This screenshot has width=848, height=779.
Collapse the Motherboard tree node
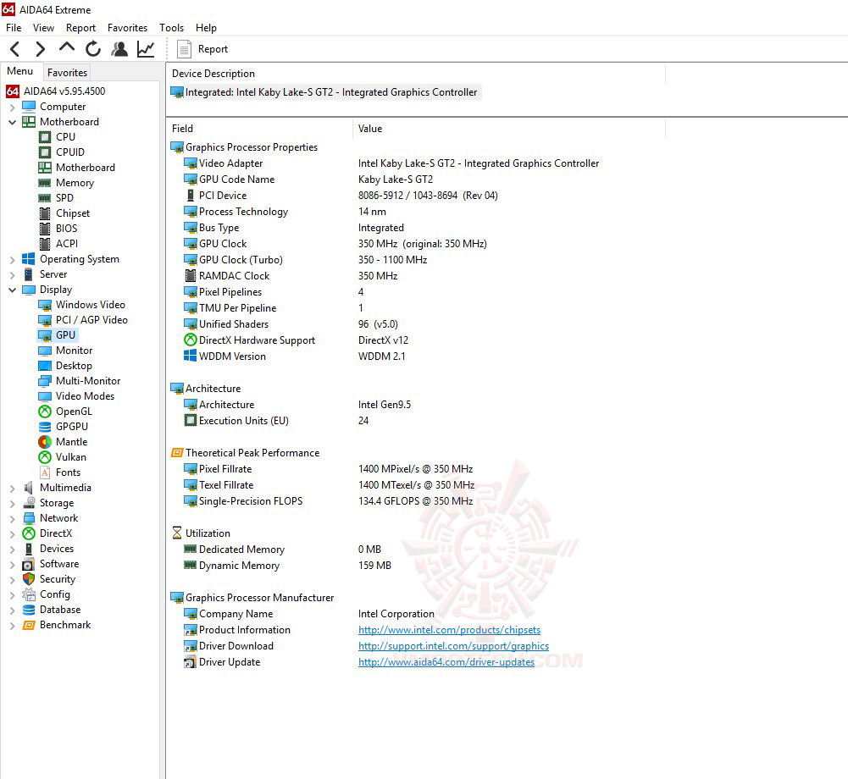[12, 122]
